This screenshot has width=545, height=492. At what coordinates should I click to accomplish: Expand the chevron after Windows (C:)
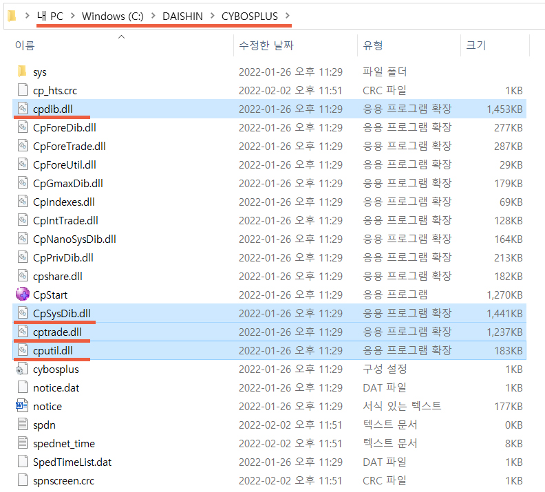click(x=153, y=16)
